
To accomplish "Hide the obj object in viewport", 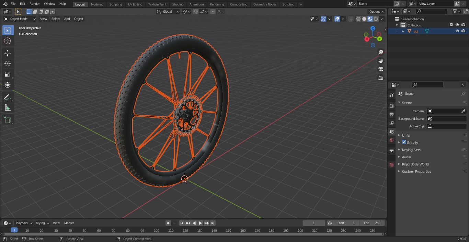I will (x=457, y=31).
